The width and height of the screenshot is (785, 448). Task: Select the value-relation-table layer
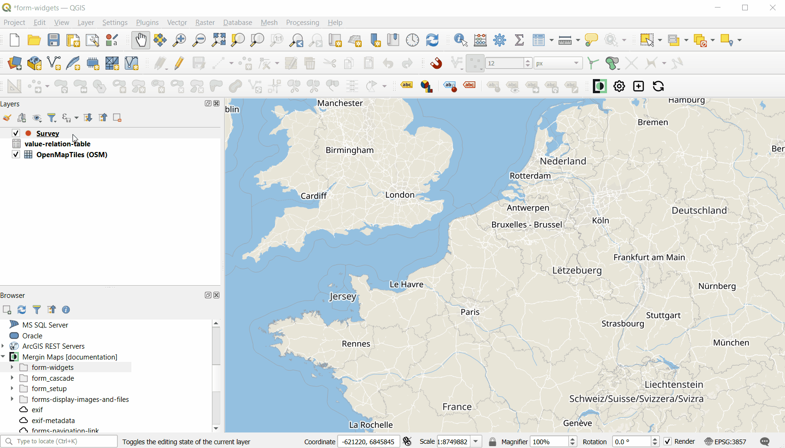click(57, 144)
